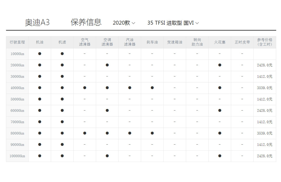The image size is (281, 182).
Task: Click the 保养信息 heading
Action: [x=86, y=22]
